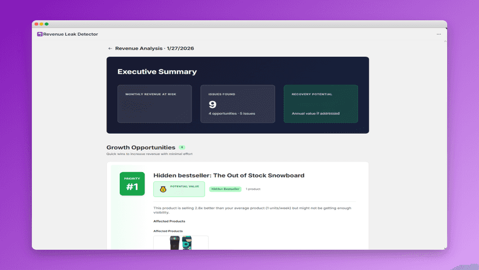Click the Issues Found card
Screen dimensions: 479x270
(238, 104)
